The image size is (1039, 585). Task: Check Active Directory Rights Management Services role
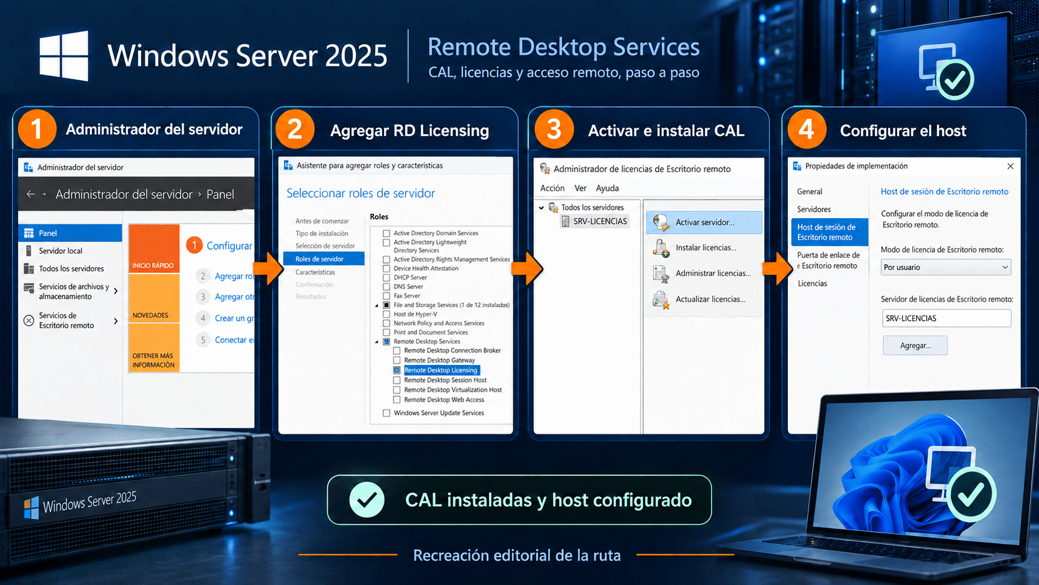pyautogui.click(x=387, y=260)
